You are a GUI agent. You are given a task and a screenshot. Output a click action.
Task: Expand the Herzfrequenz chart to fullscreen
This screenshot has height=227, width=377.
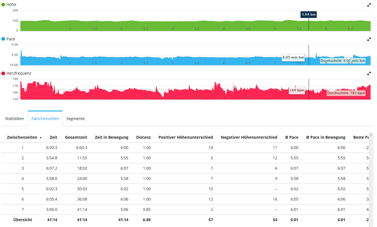(369, 74)
